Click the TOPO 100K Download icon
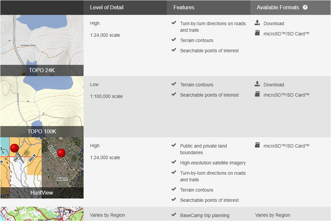The height and width of the screenshot is (221, 331). (257, 84)
